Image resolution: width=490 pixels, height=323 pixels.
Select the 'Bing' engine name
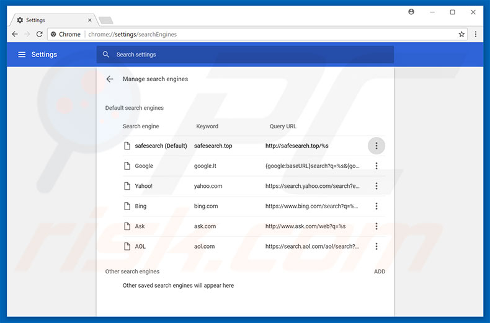pyautogui.click(x=141, y=206)
